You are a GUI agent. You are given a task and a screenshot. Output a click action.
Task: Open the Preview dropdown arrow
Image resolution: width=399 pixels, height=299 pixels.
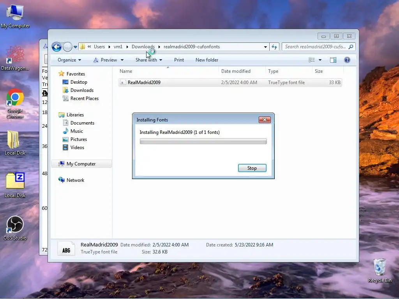point(122,60)
